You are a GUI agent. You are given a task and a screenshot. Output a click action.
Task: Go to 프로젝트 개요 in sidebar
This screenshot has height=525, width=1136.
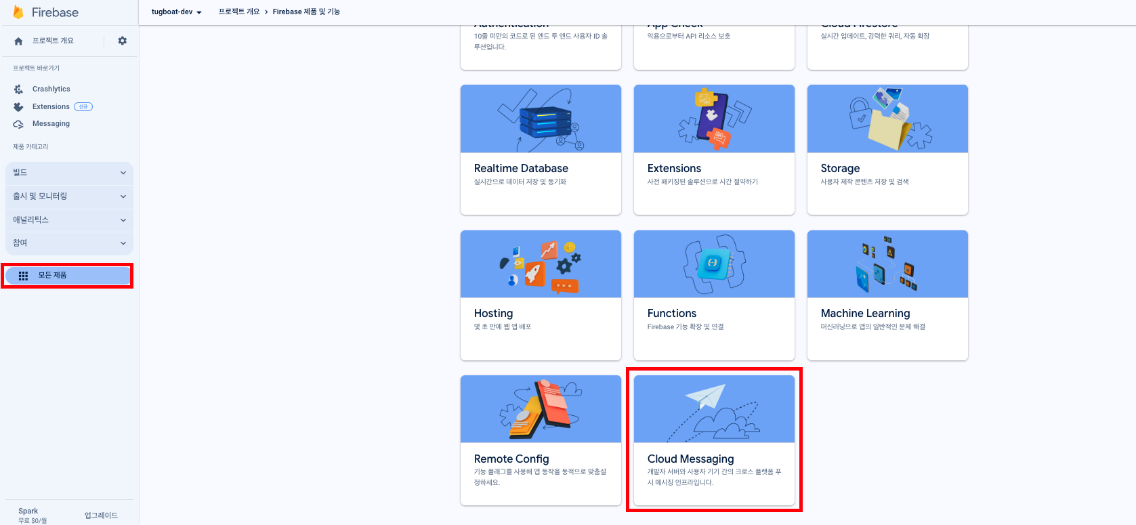(53, 41)
